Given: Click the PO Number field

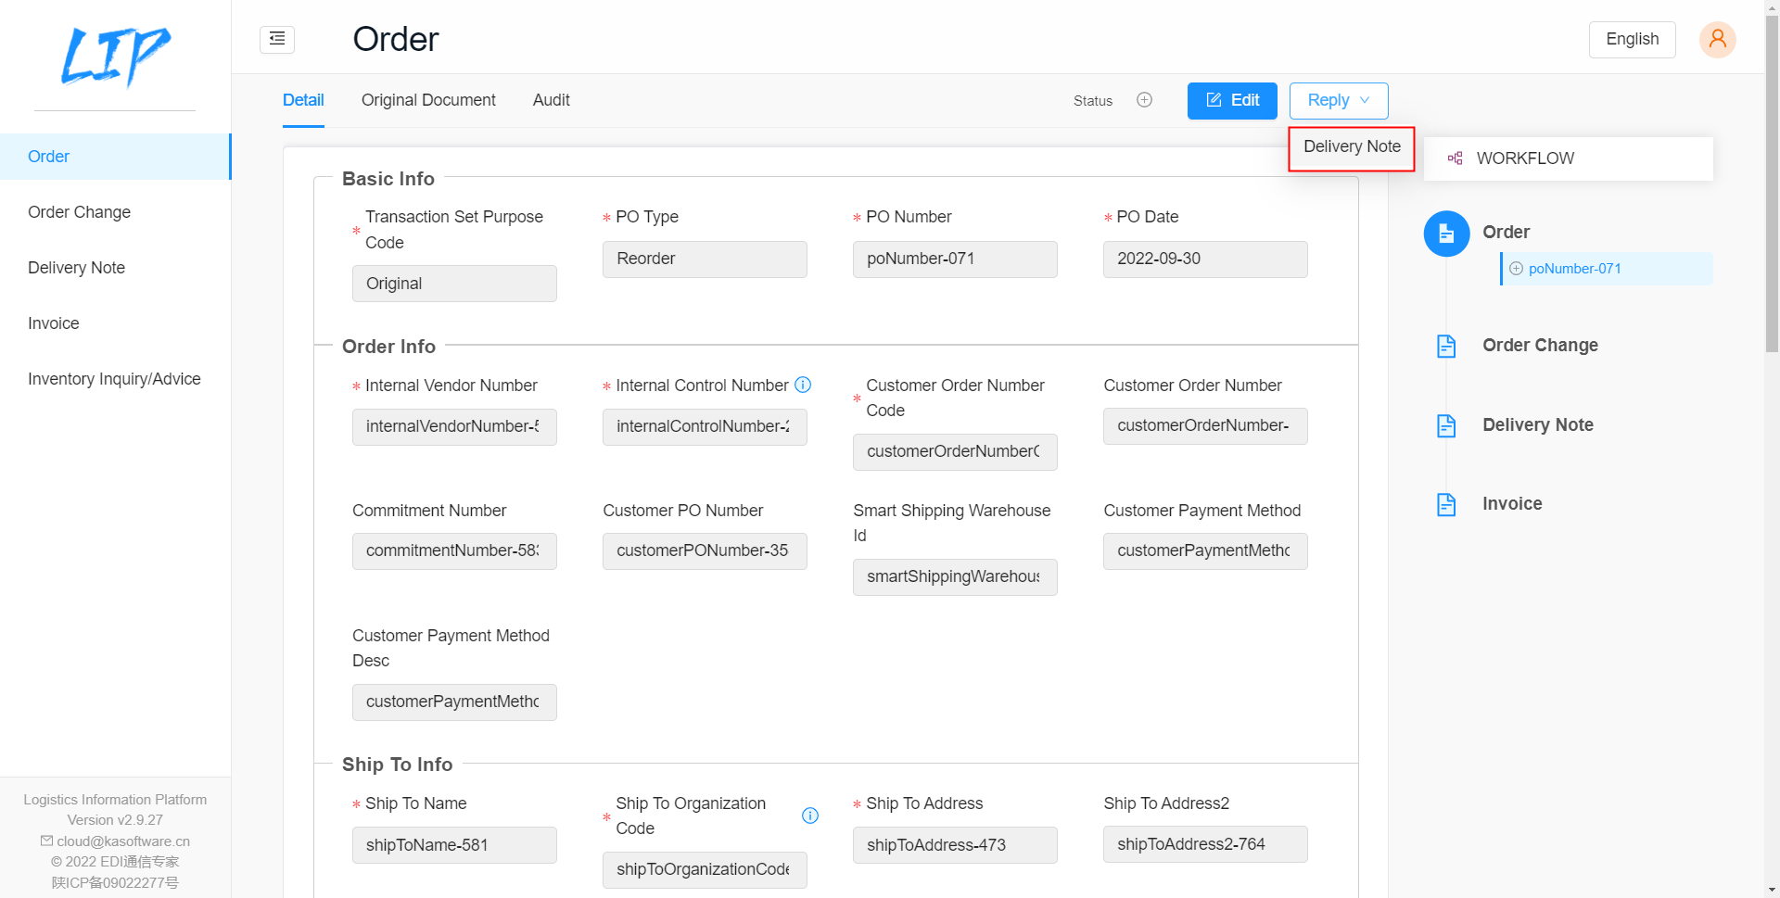Looking at the screenshot, I should (x=955, y=259).
